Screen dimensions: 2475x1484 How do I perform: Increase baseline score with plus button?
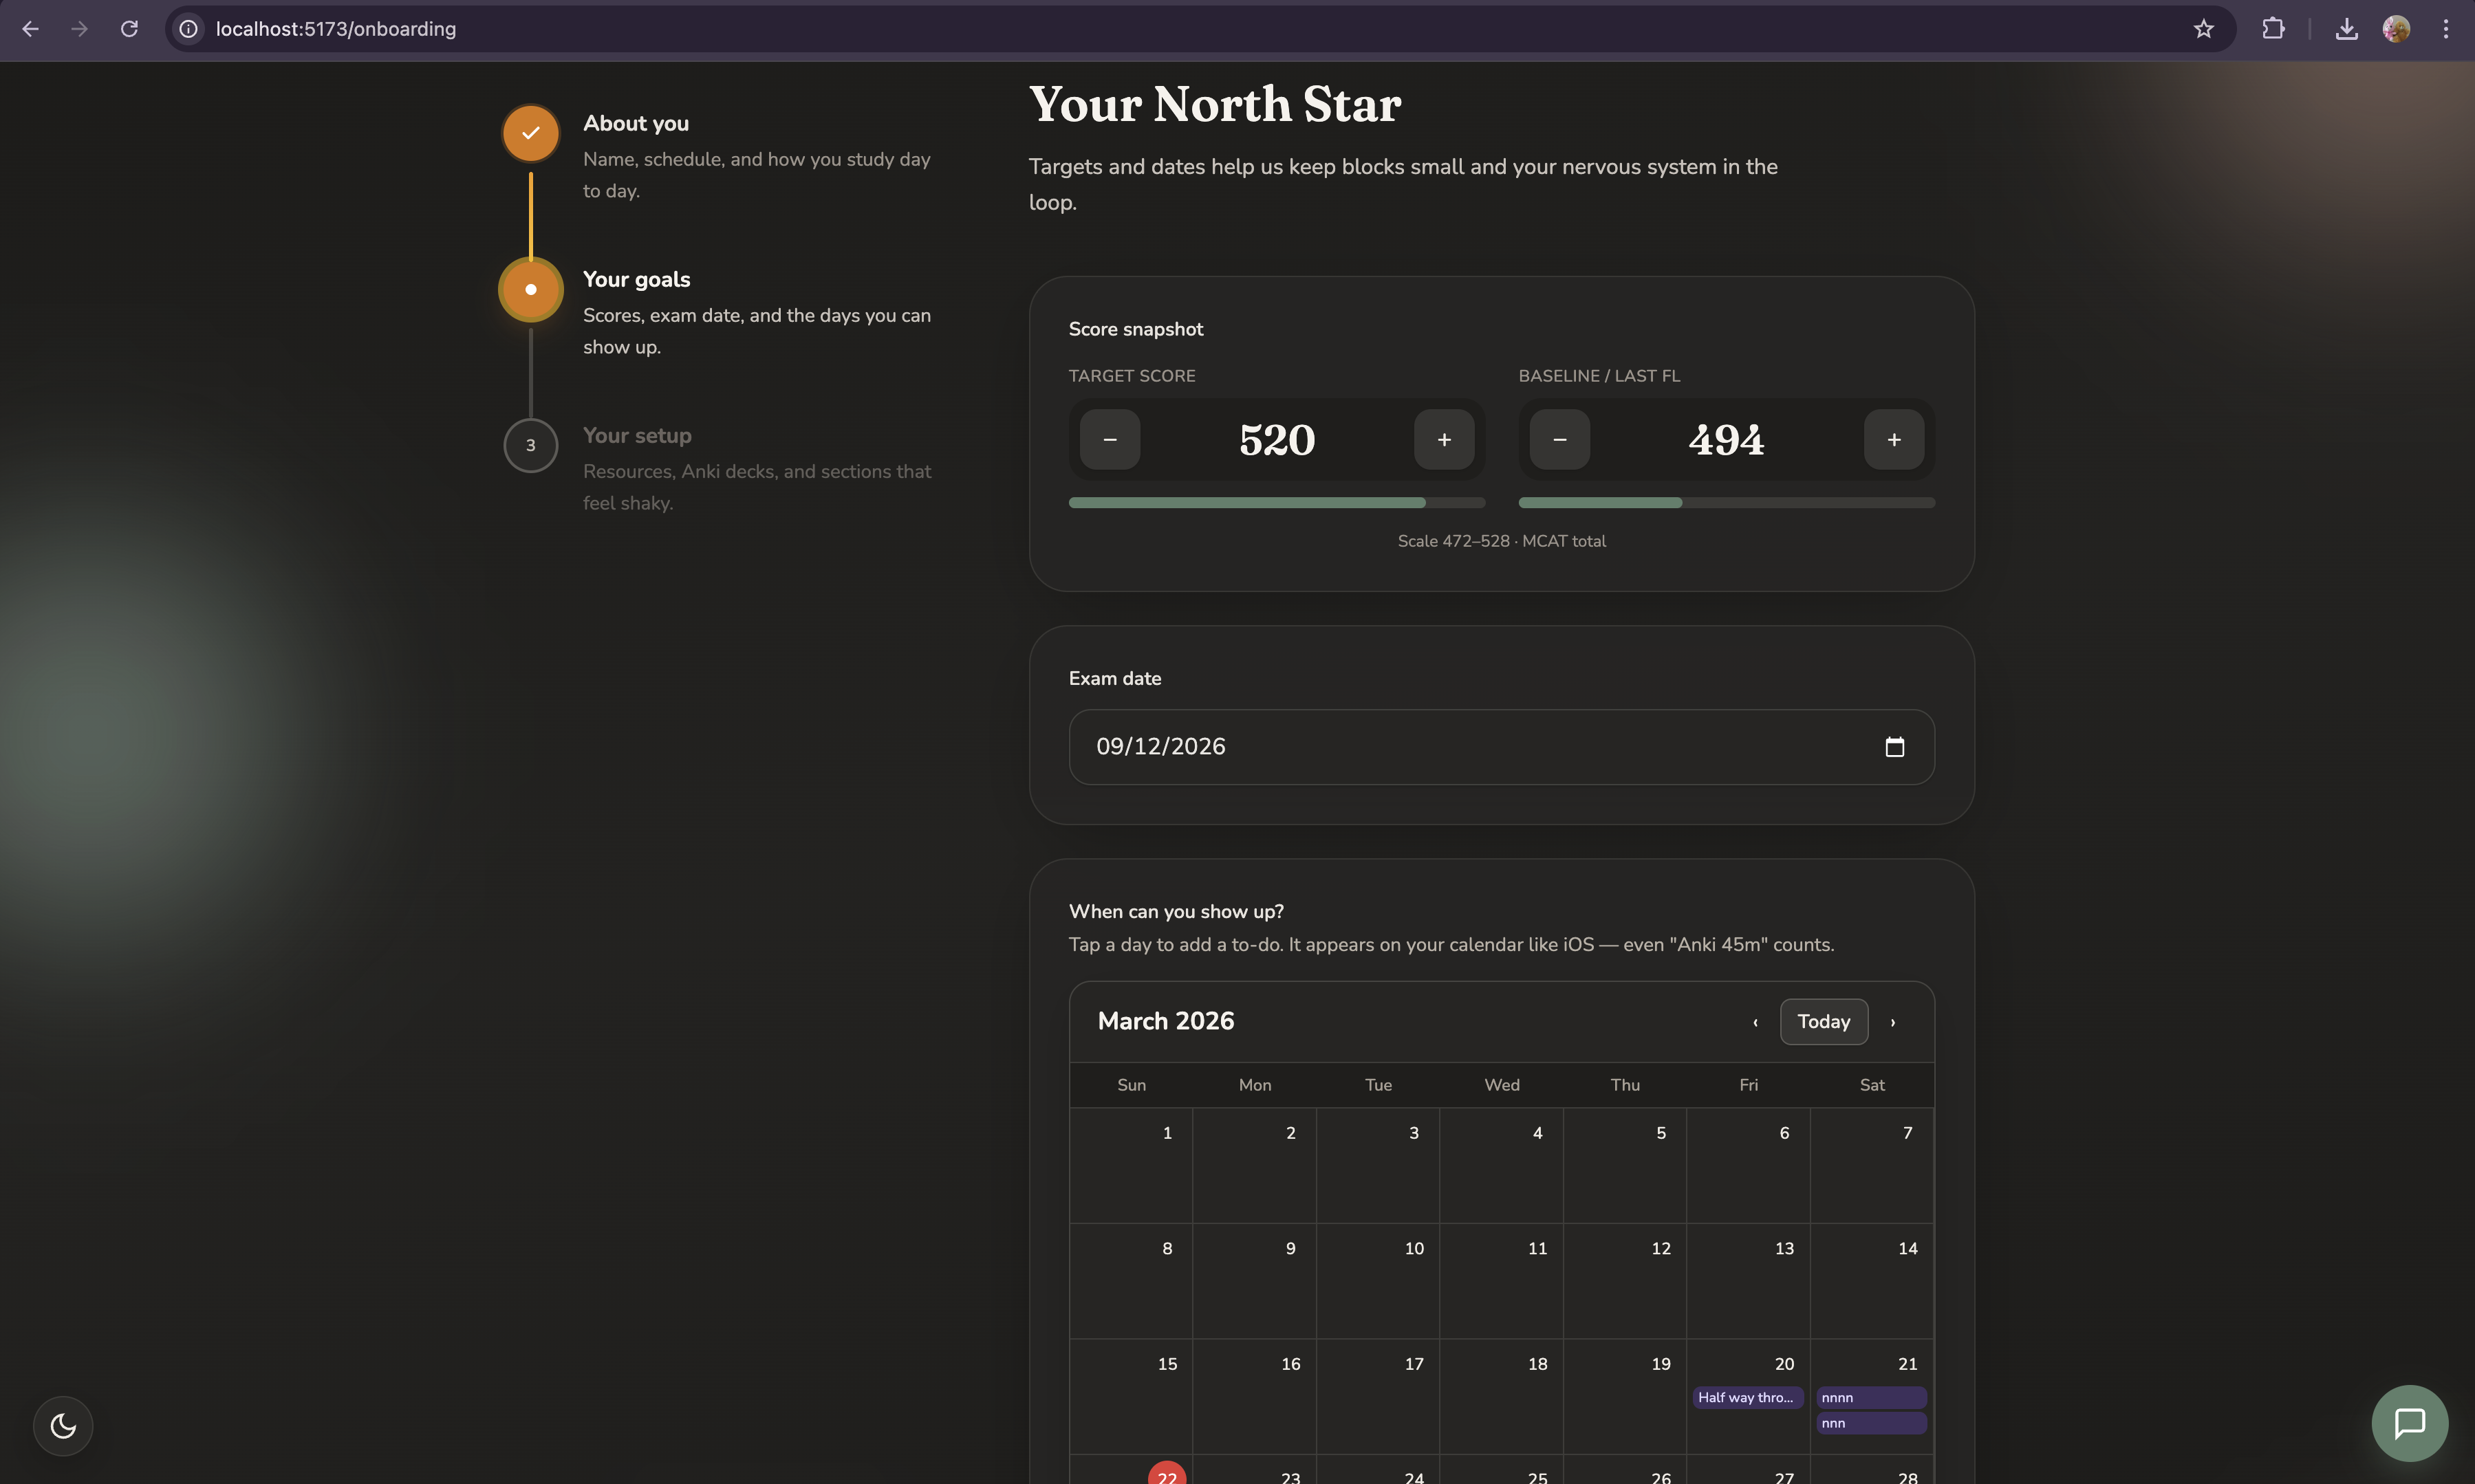click(1893, 440)
